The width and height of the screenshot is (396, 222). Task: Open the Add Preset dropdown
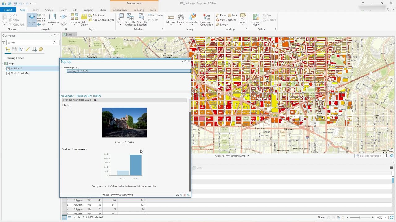98,15
